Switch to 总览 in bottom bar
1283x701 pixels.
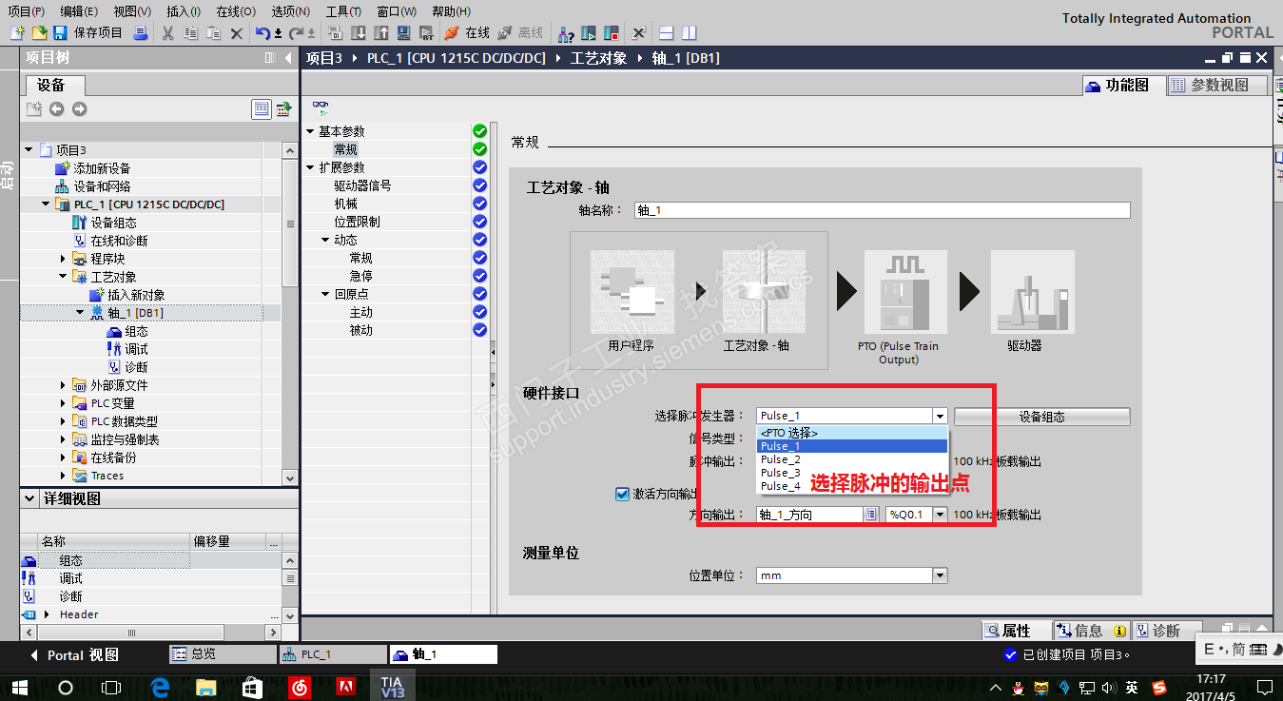(x=221, y=654)
